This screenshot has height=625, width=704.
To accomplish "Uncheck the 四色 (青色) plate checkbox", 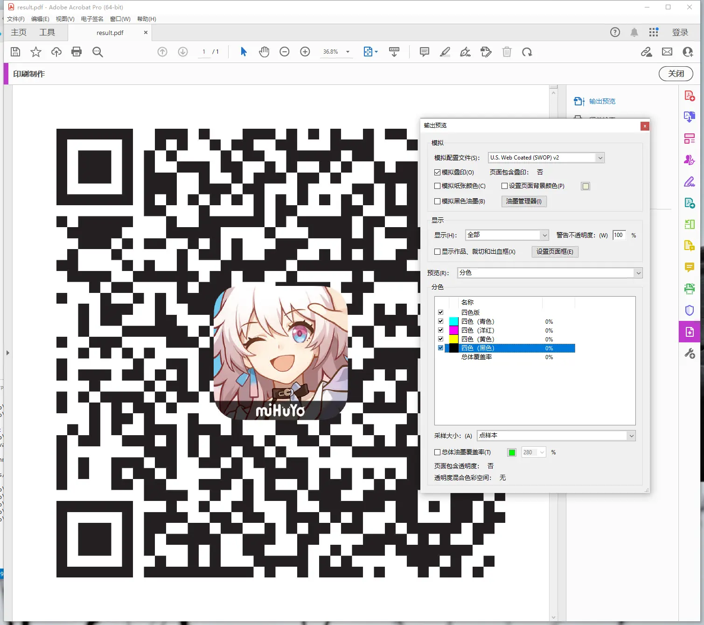I will pos(440,321).
